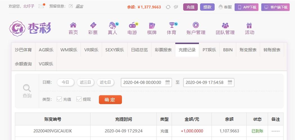
Task: Open 团队管理 people icon
Action: pyautogui.click(x=225, y=25)
